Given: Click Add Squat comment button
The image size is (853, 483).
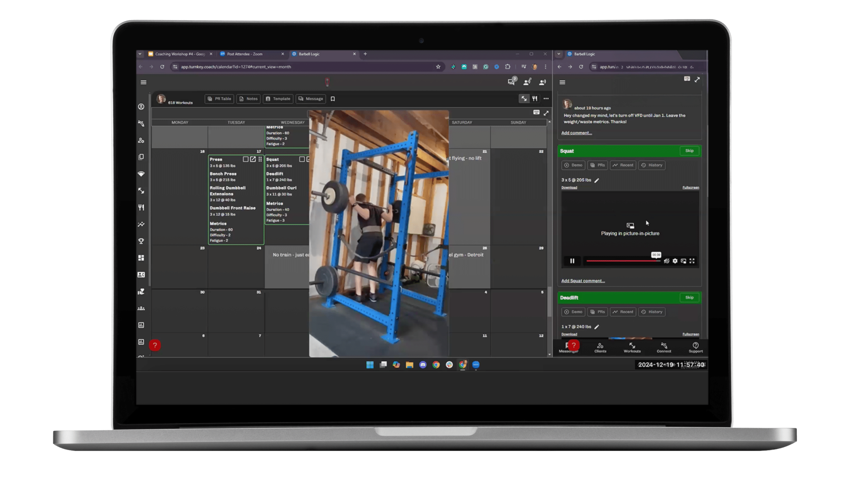Looking at the screenshot, I should tap(582, 281).
